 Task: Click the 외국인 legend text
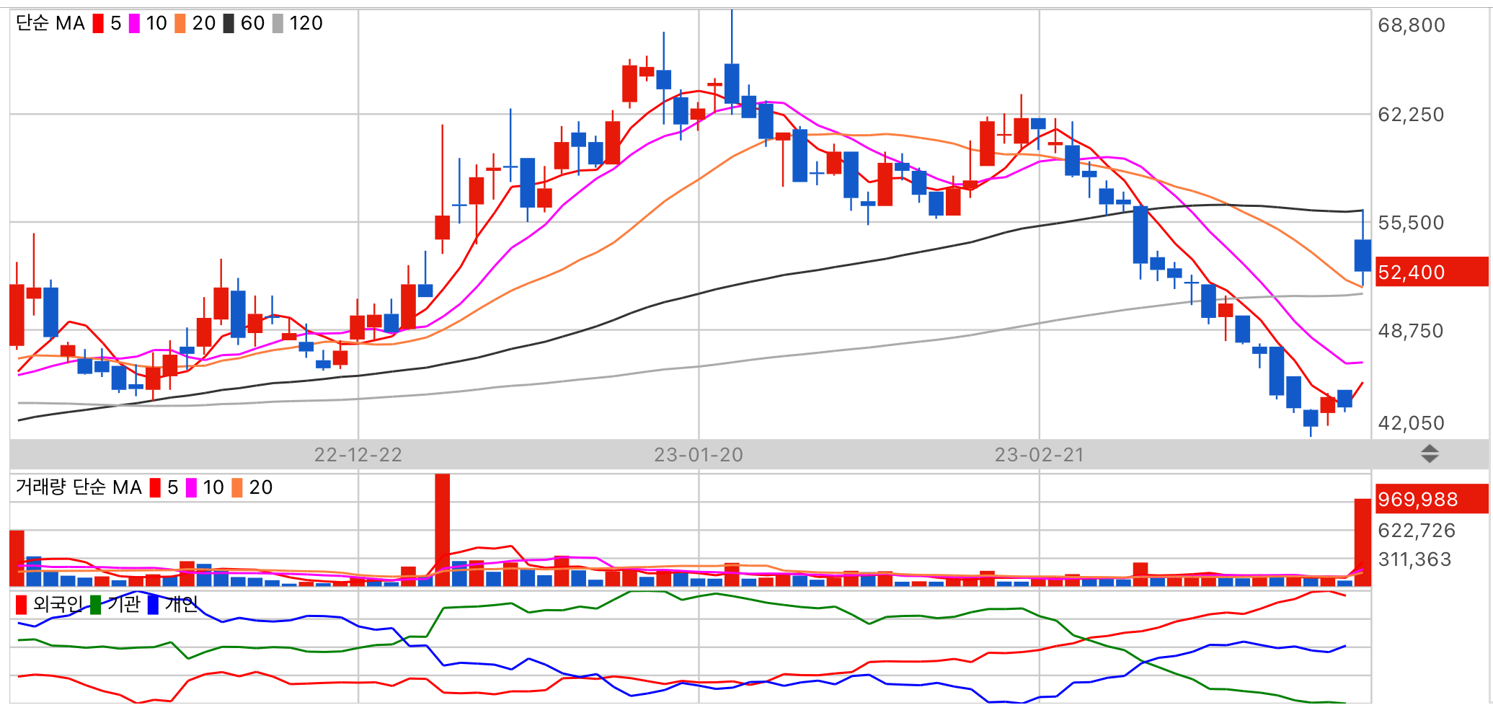[x=58, y=605]
